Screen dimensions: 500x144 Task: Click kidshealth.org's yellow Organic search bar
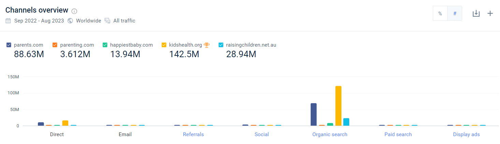point(338,106)
